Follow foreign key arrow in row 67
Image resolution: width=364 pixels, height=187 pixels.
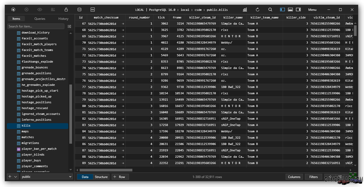coord(123,24)
